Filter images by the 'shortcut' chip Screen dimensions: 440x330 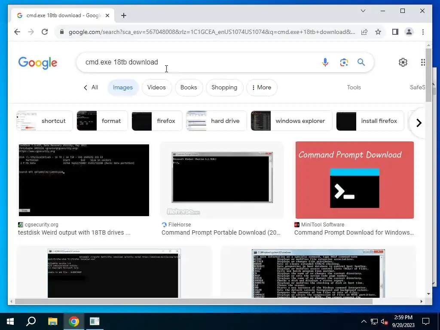[45, 121]
